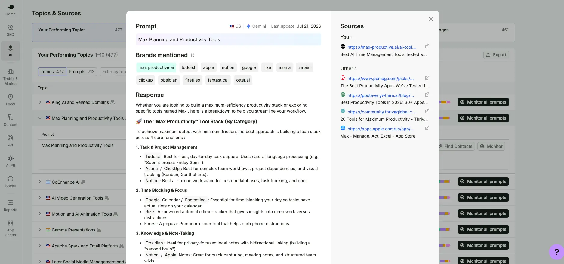
Task: Switch to the Topics 477 tab
Action: (52, 72)
